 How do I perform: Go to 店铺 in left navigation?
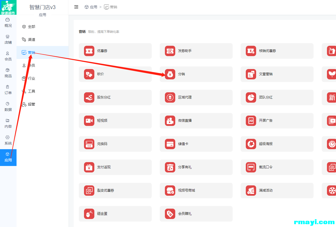tap(8, 39)
